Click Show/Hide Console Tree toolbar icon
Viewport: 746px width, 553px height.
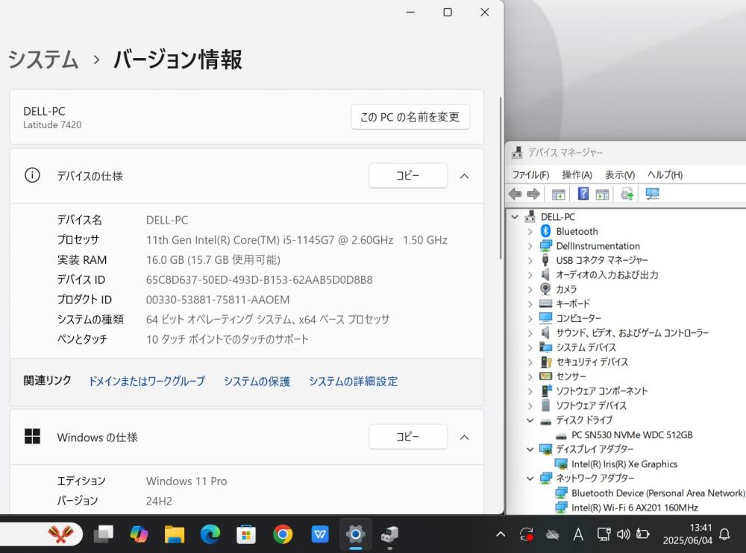(559, 194)
